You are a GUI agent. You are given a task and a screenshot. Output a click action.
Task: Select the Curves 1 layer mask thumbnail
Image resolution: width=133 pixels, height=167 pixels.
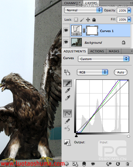(x=92, y=30)
